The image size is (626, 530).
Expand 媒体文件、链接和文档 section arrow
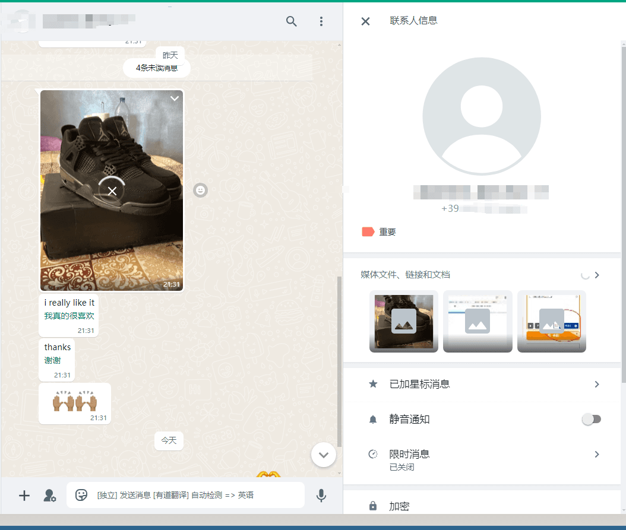point(597,275)
